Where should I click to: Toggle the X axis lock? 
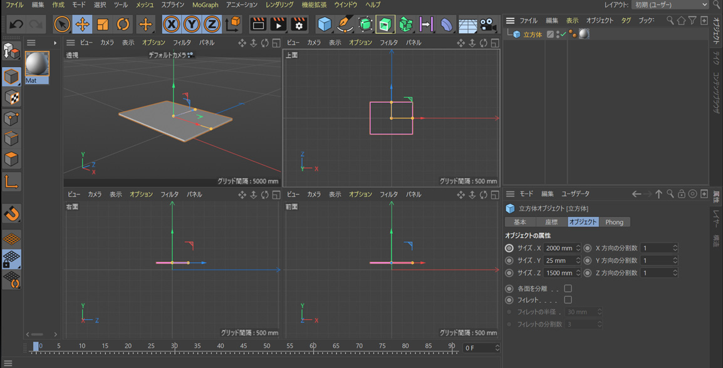click(x=171, y=24)
